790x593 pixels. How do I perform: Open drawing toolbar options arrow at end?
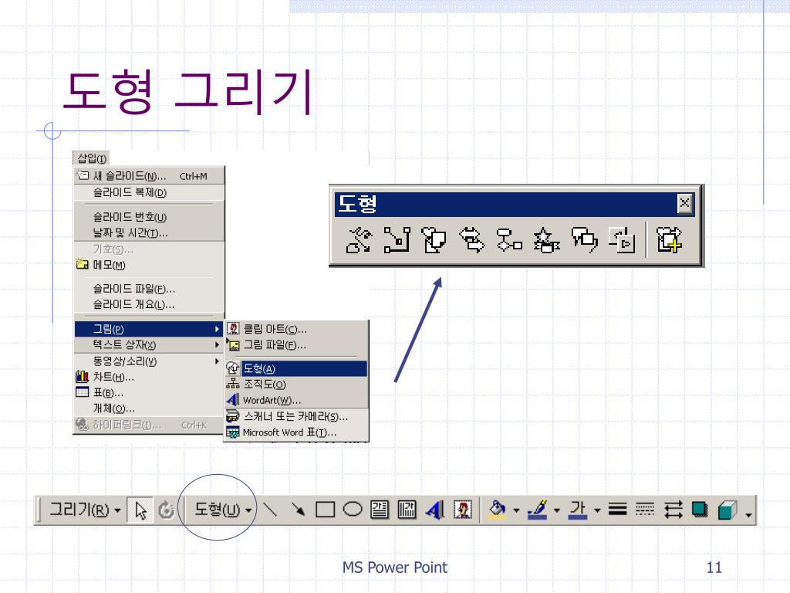[748, 515]
